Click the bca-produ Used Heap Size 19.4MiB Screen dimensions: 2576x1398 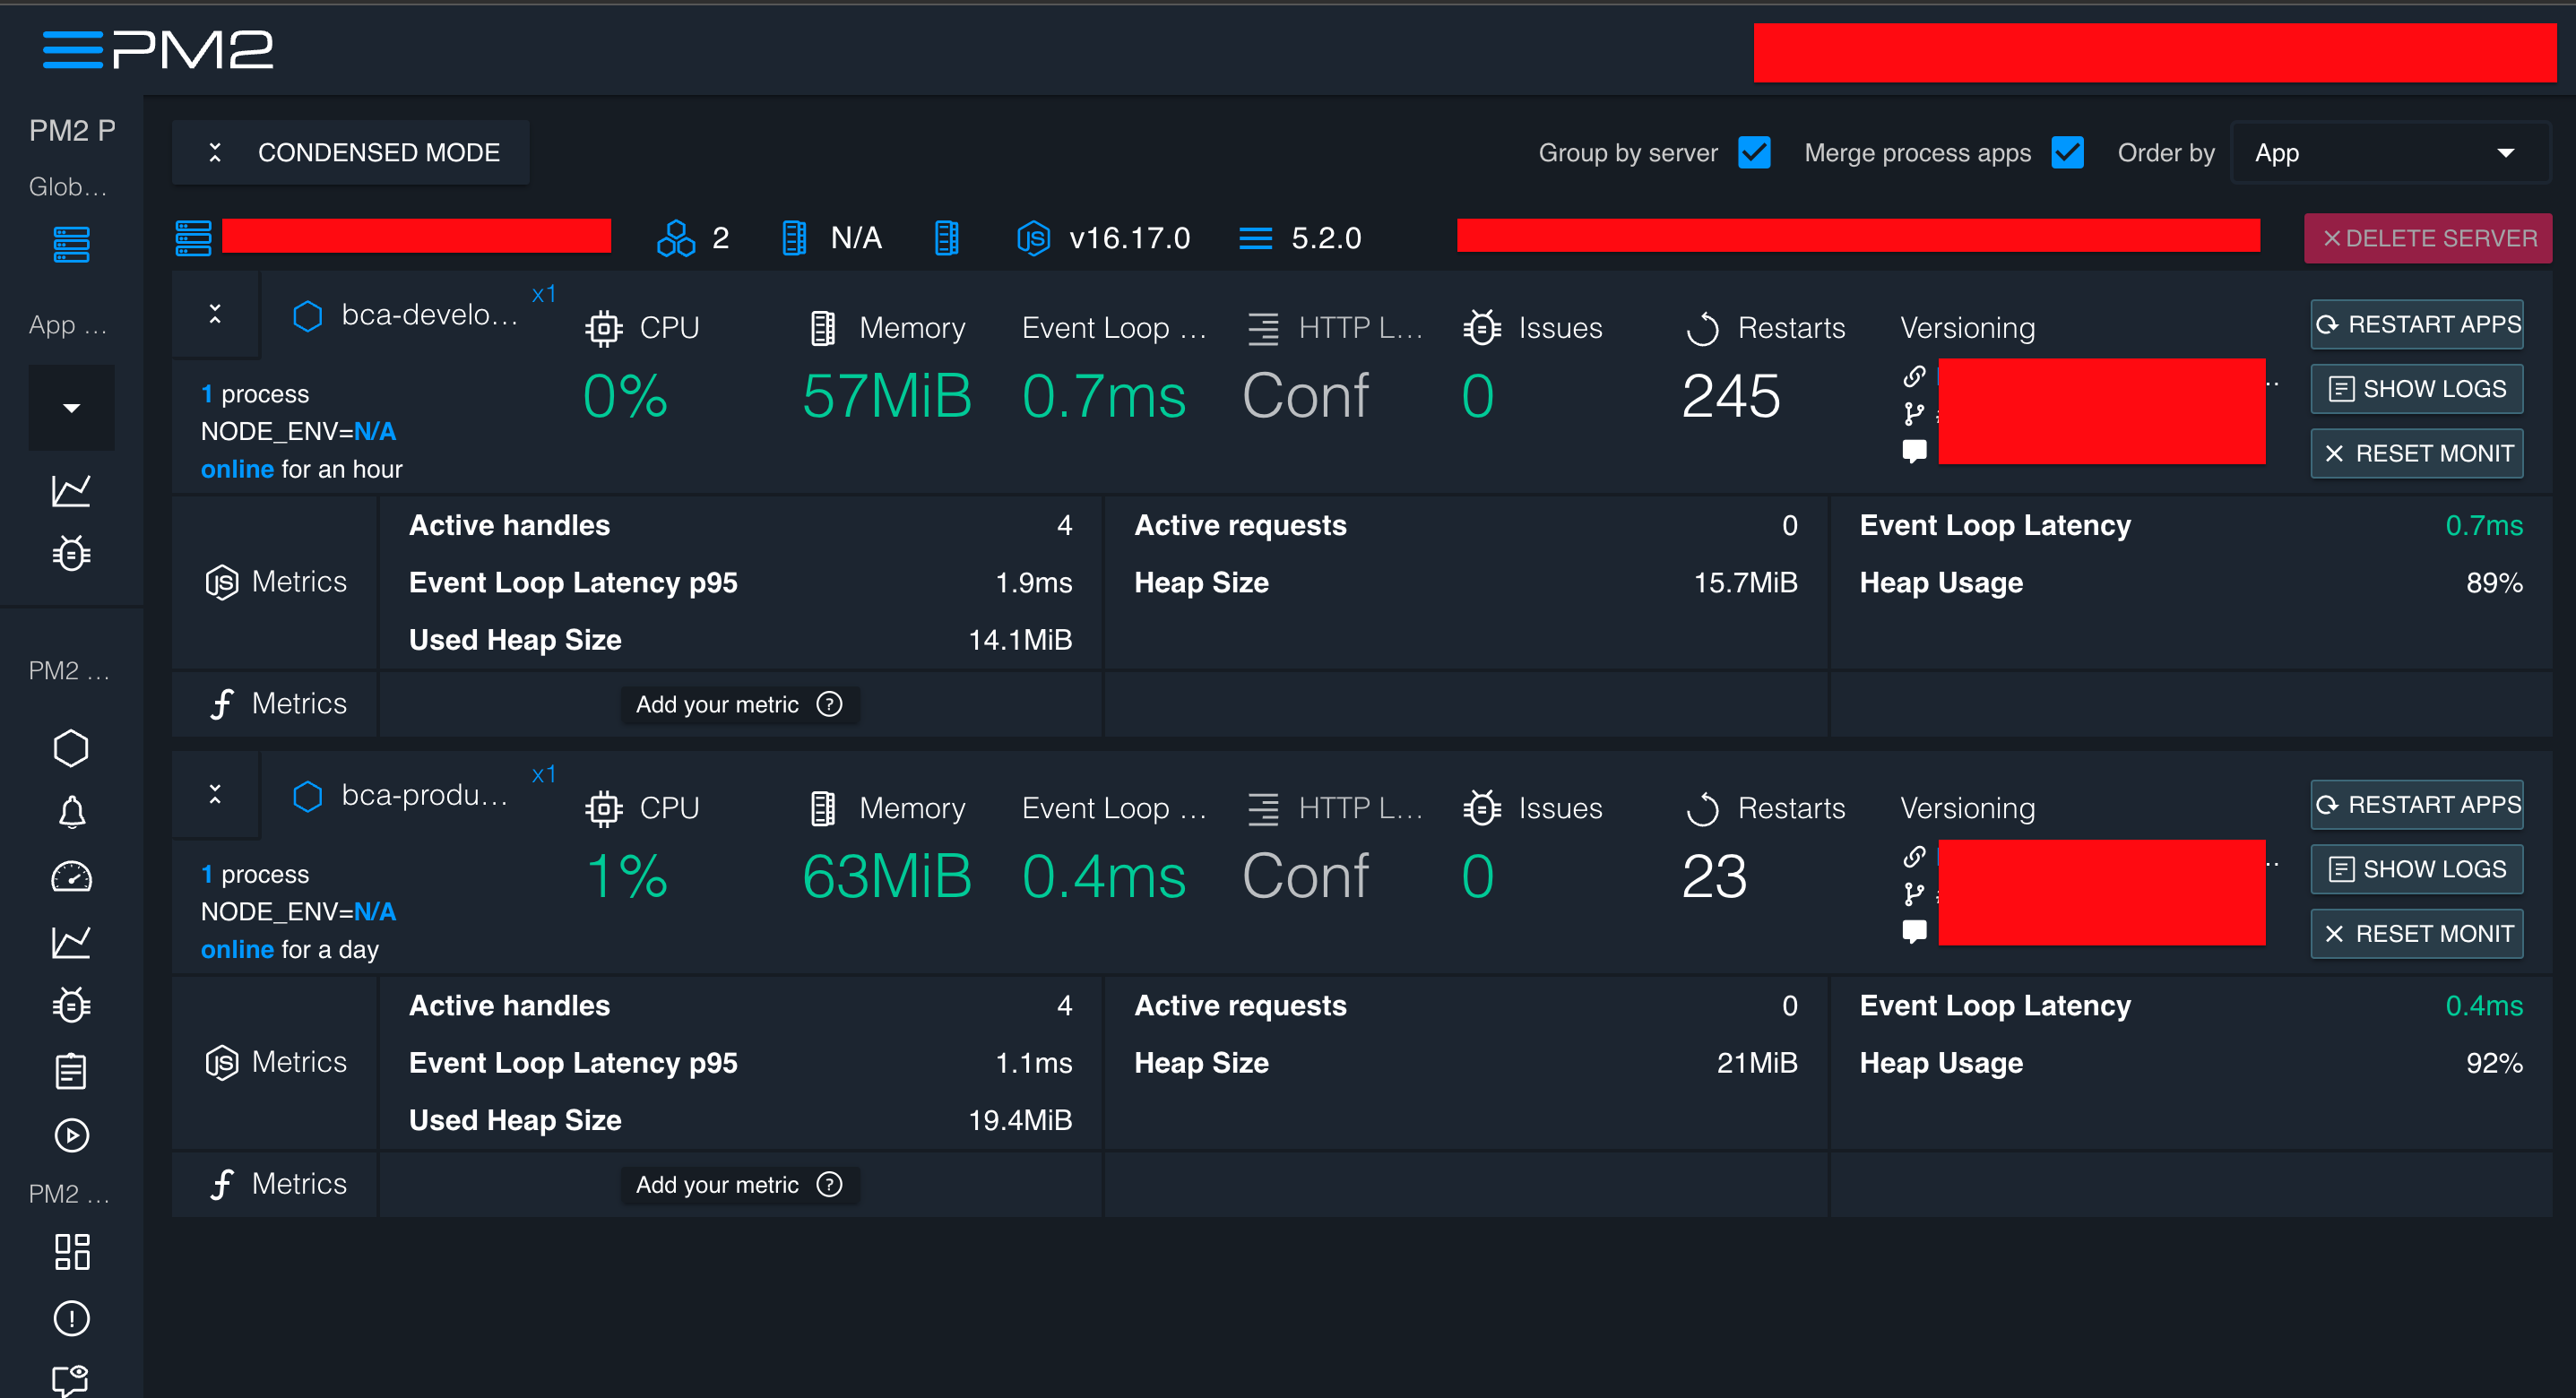1020,1120
